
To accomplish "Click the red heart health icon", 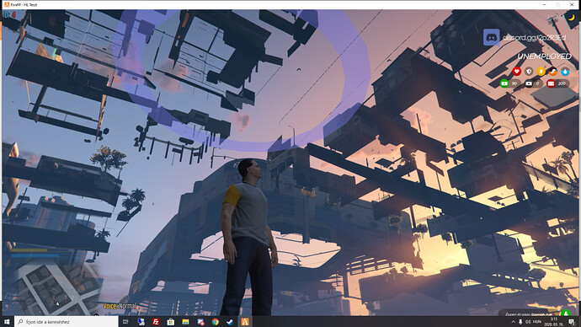I will 516,71.
